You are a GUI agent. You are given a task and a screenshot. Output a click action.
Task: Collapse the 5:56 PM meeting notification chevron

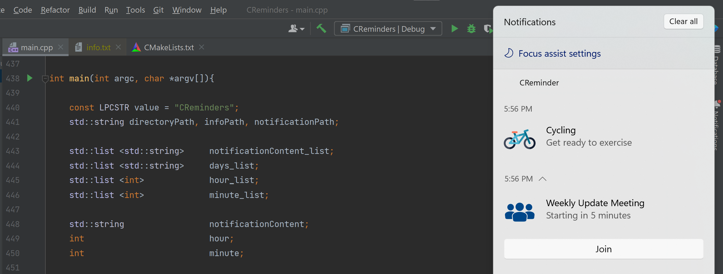pyautogui.click(x=542, y=179)
